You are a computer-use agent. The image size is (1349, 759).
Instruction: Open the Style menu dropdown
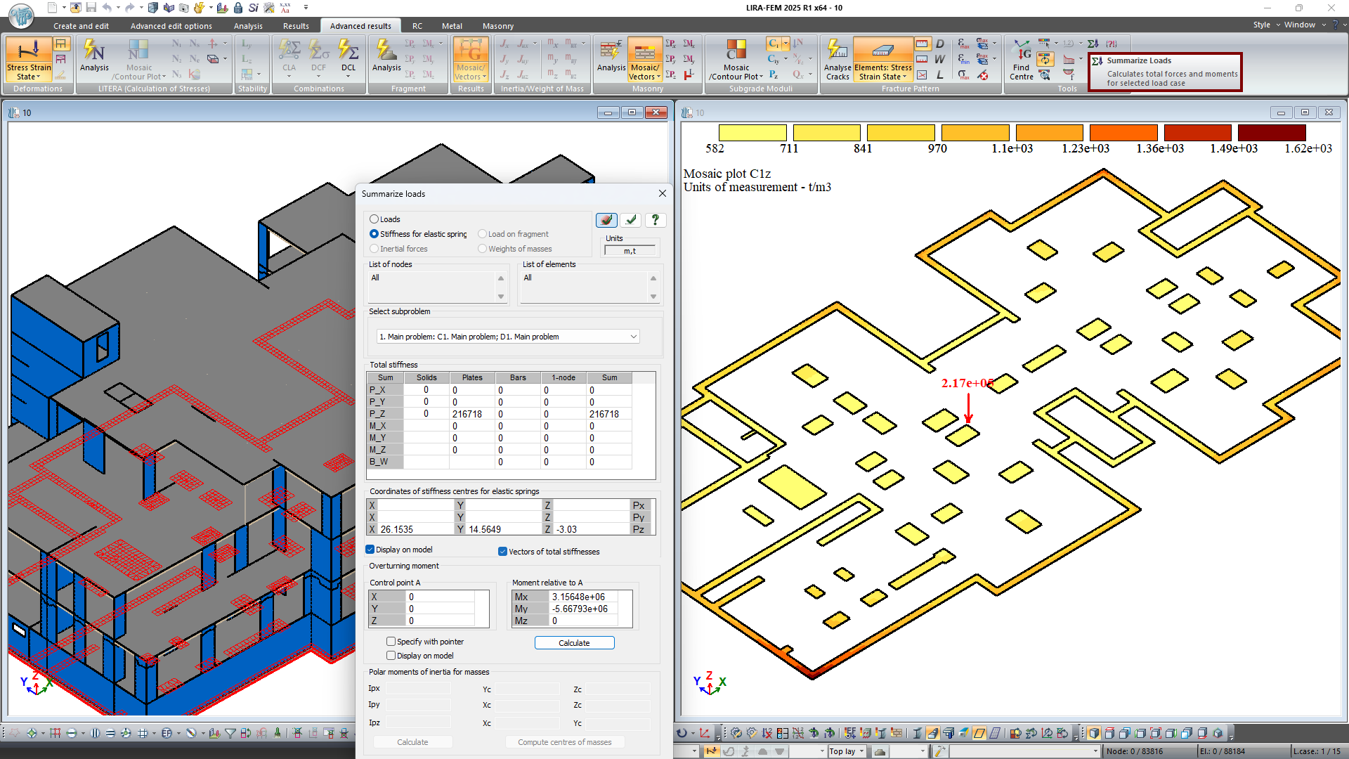tap(1265, 25)
